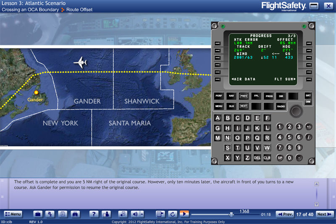Click the NAV function key

(x=231, y=96)
